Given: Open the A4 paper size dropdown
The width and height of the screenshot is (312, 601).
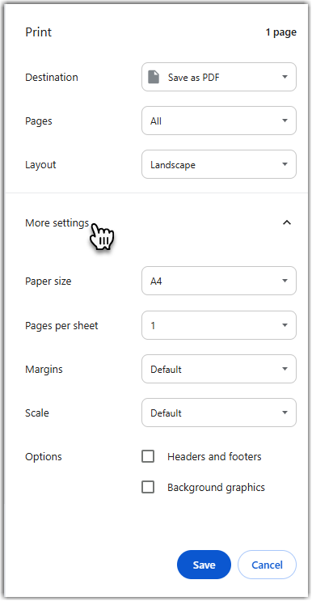Looking at the screenshot, I should click(x=219, y=281).
